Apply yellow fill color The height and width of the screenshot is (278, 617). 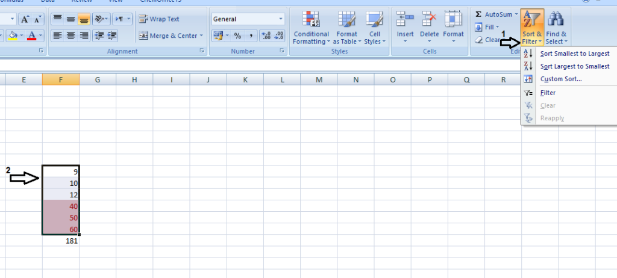coord(13,36)
